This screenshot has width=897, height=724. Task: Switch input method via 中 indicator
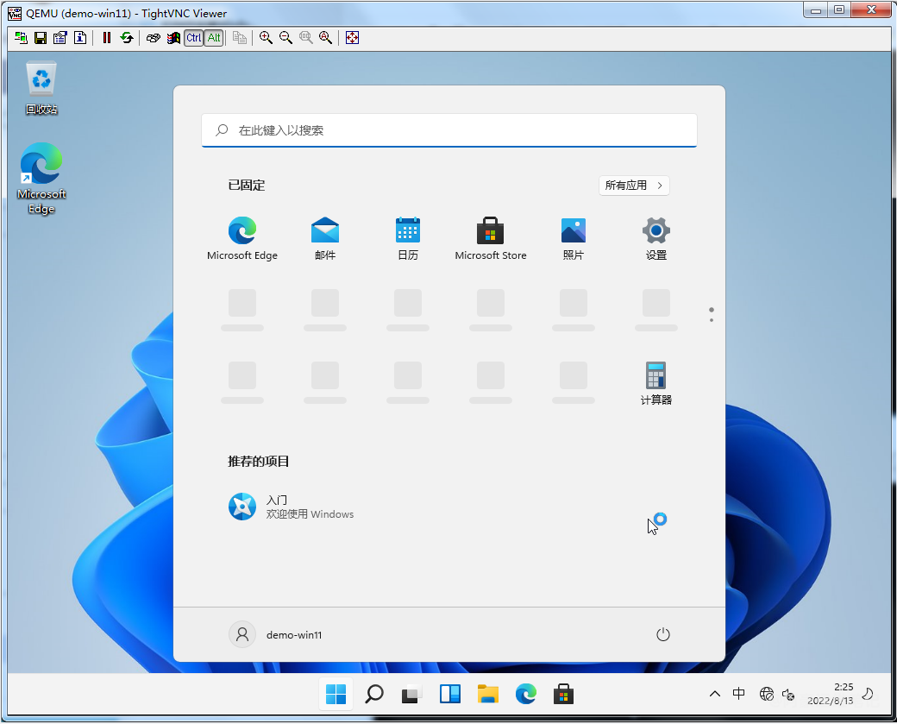coord(739,694)
